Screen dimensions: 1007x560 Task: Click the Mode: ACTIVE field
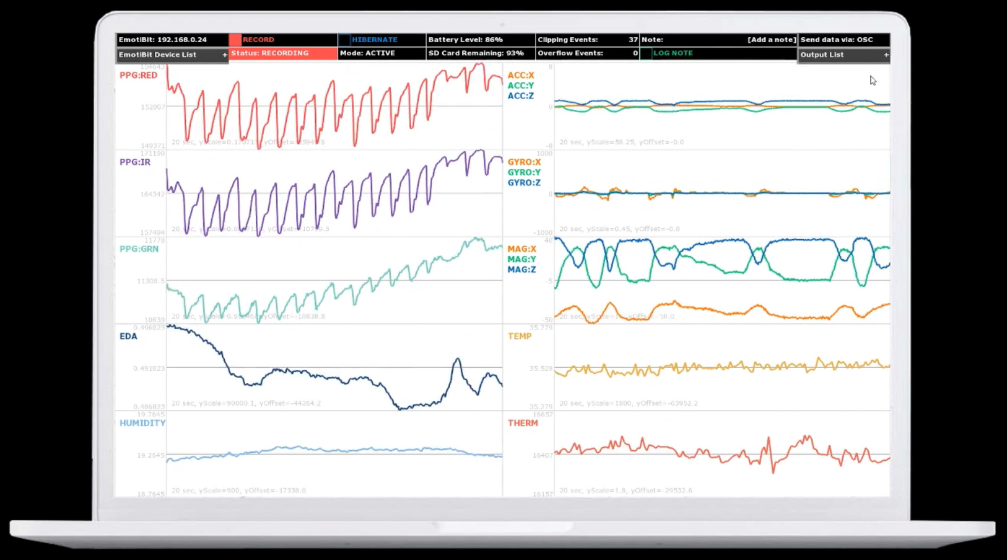click(x=381, y=53)
